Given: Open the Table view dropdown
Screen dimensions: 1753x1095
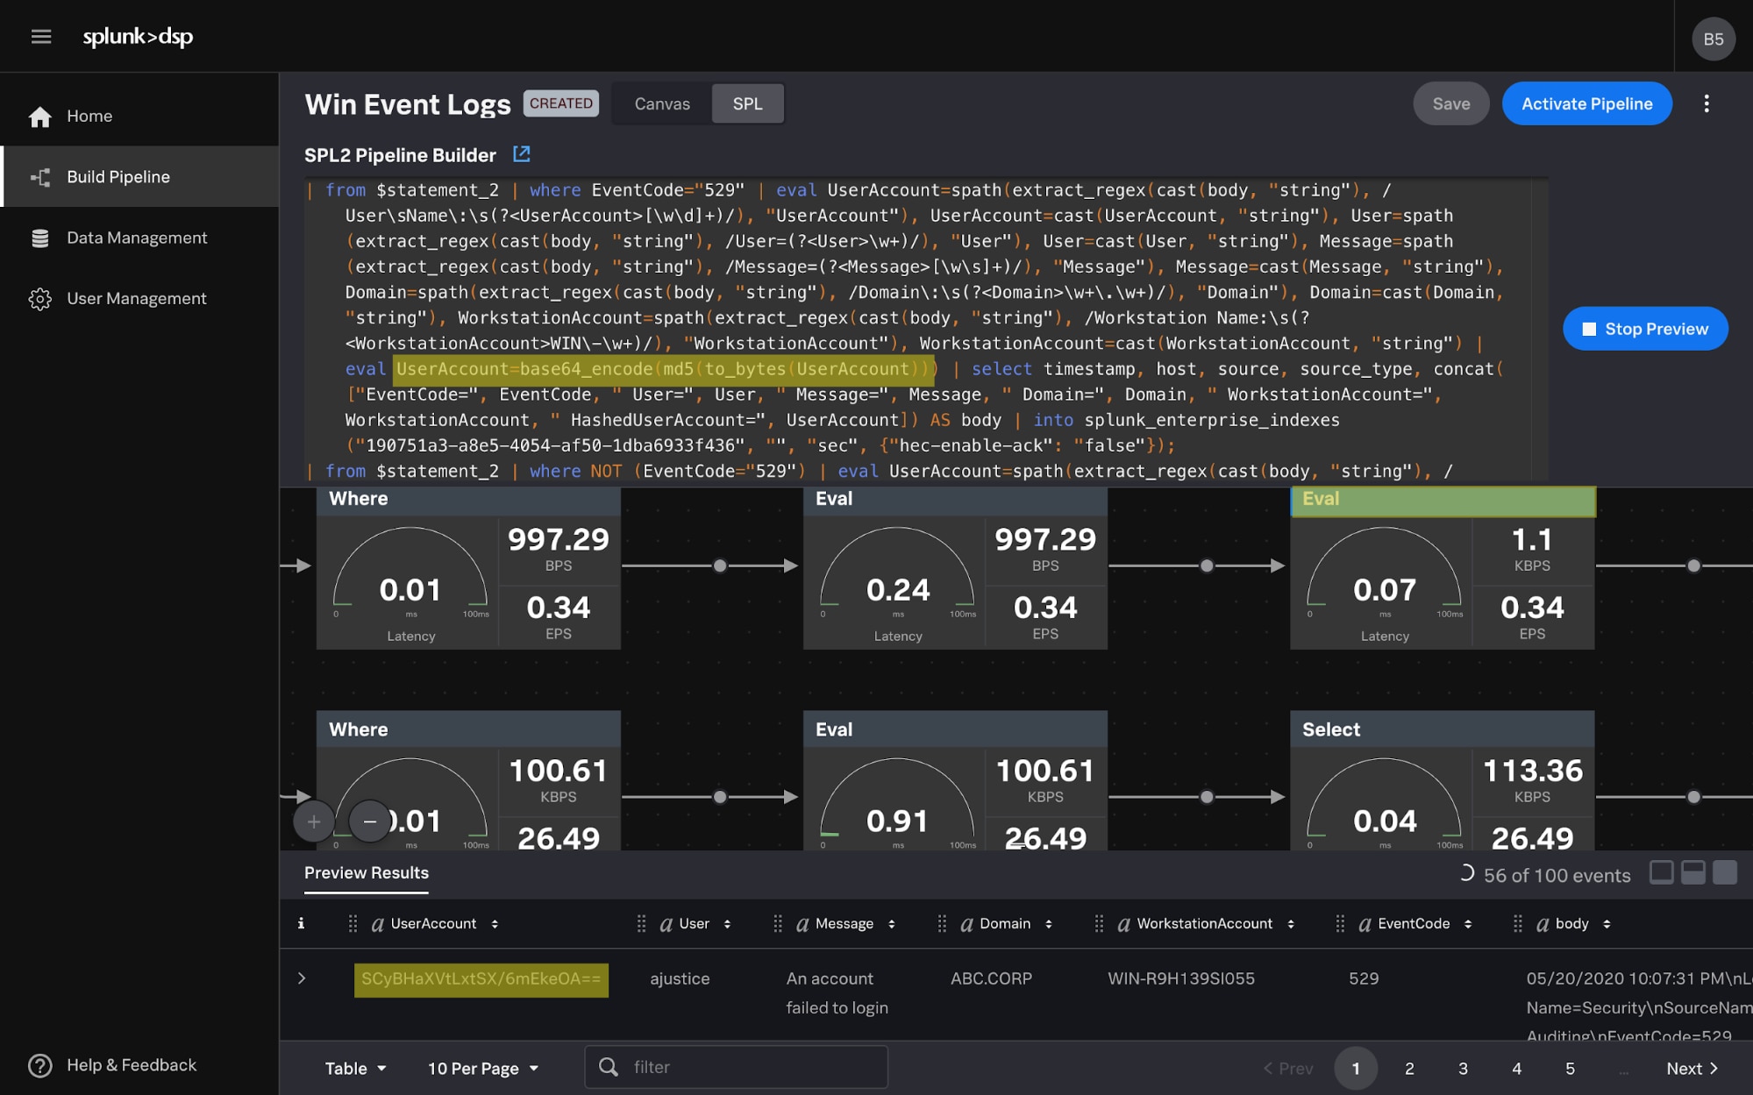Looking at the screenshot, I should (x=355, y=1068).
